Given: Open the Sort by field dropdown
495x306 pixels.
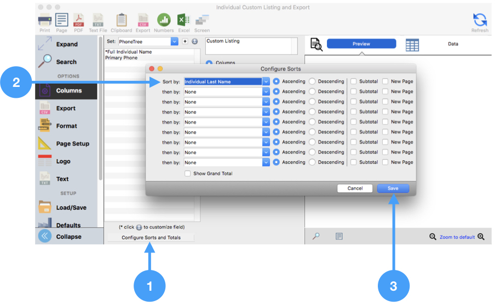Looking at the screenshot, I should (x=266, y=81).
